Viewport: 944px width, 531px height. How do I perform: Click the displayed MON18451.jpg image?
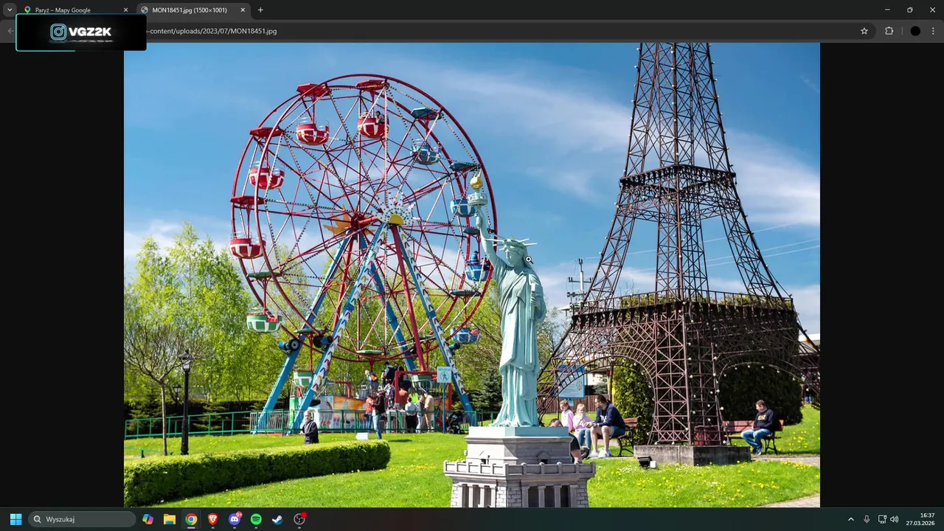click(472, 275)
